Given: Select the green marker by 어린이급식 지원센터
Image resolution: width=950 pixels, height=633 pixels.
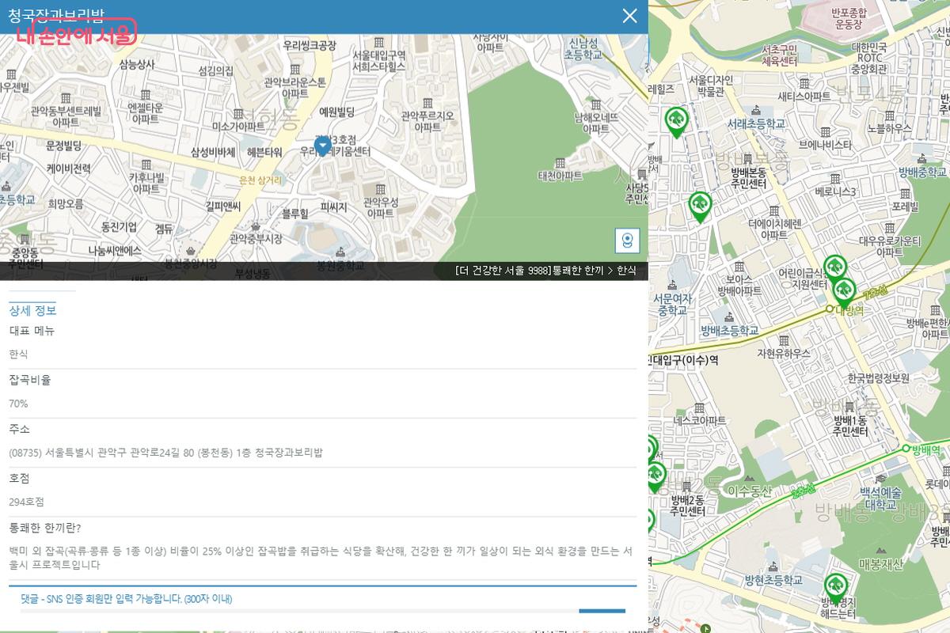Looking at the screenshot, I should coord(834,268).
